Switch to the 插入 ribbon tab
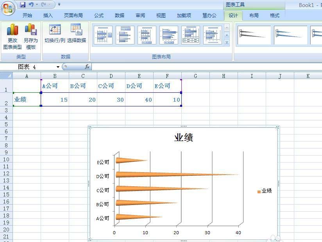 coord(48,16)
